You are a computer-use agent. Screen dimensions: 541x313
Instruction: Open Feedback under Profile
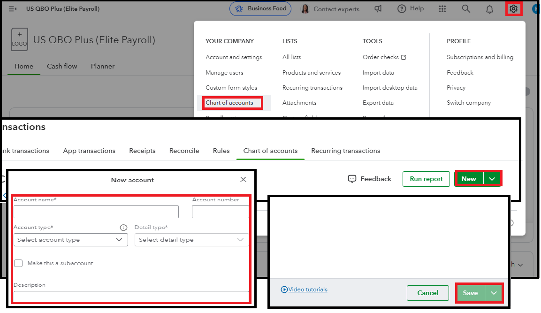coord(460,73)
